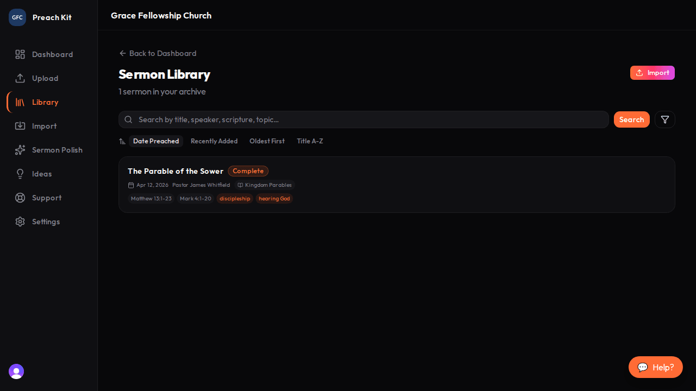Open the sermon The Parable of the Sower

coord(175,171)
